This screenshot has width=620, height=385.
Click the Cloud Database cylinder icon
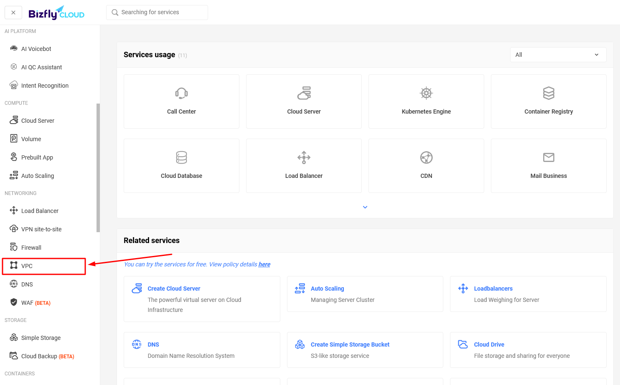[181, 157]
